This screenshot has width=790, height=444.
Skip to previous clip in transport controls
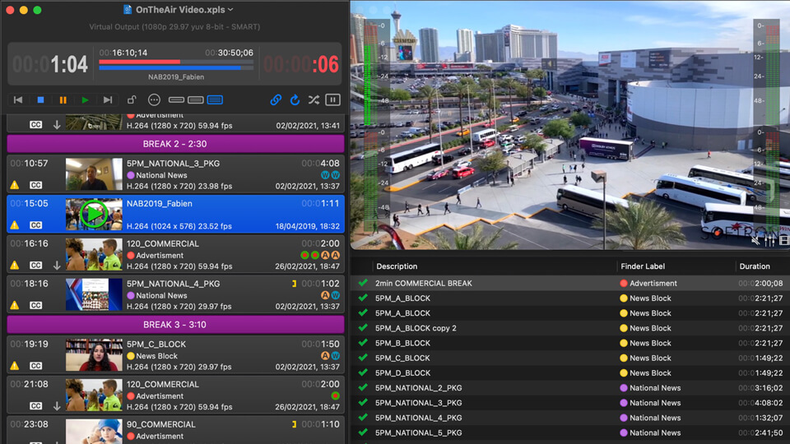pyautogui.click(x=18, y=99)
